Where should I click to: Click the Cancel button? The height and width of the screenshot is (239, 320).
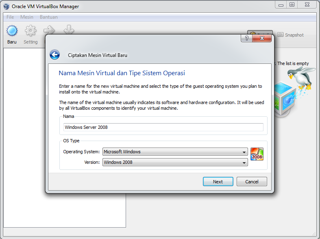click(252, 182)
